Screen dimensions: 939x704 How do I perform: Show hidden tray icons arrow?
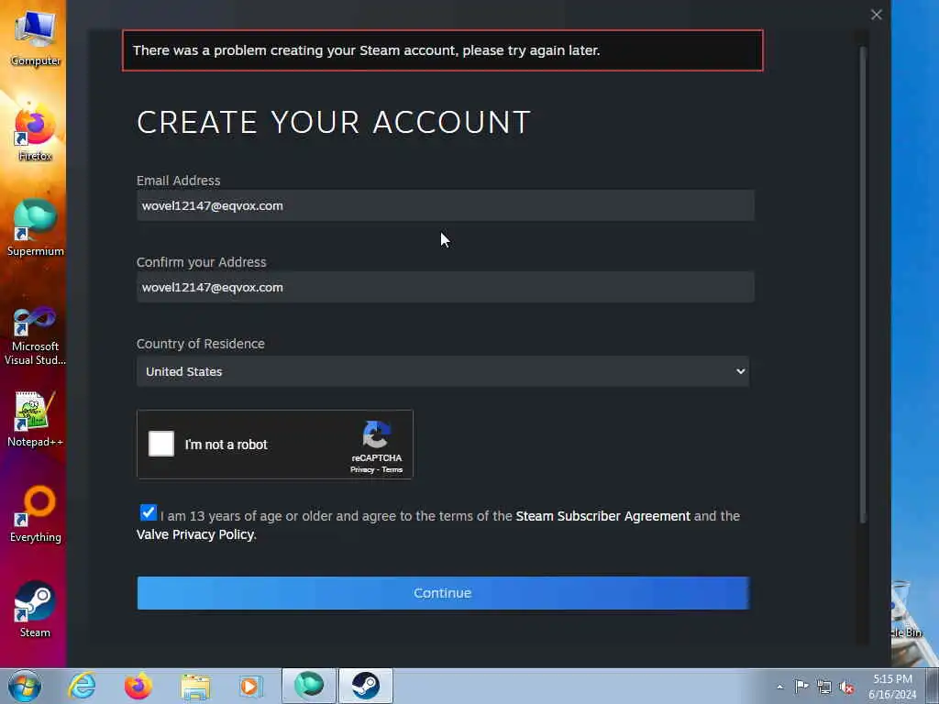[779, 687]
